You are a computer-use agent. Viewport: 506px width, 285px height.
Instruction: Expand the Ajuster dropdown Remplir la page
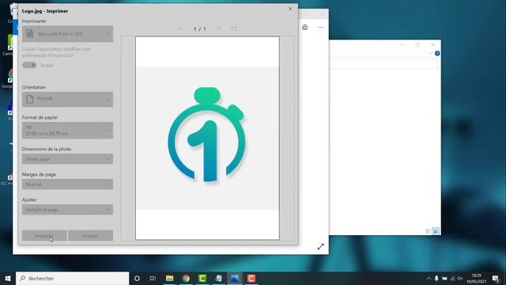point(67,210)
